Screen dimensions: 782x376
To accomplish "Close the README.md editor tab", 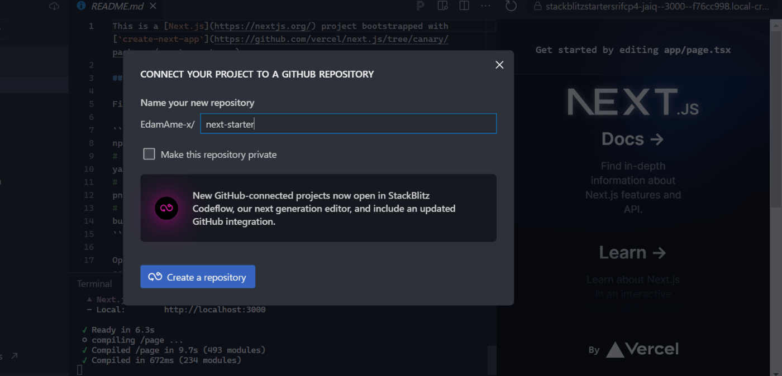I will [153, 6].
